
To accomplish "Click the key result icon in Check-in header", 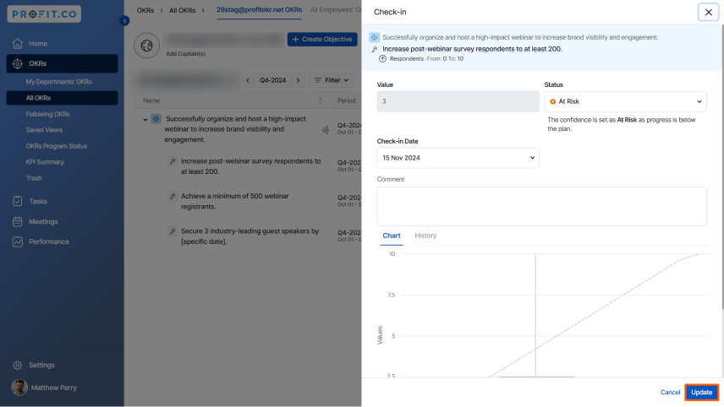I will [375, 49].
